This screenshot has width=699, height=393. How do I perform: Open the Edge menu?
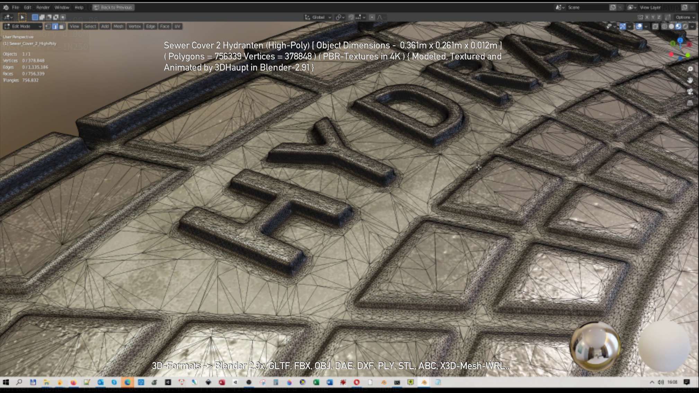150,26
